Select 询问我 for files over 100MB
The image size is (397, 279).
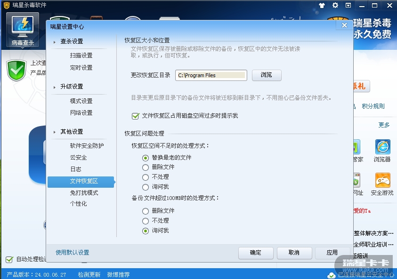coord(146,231)
